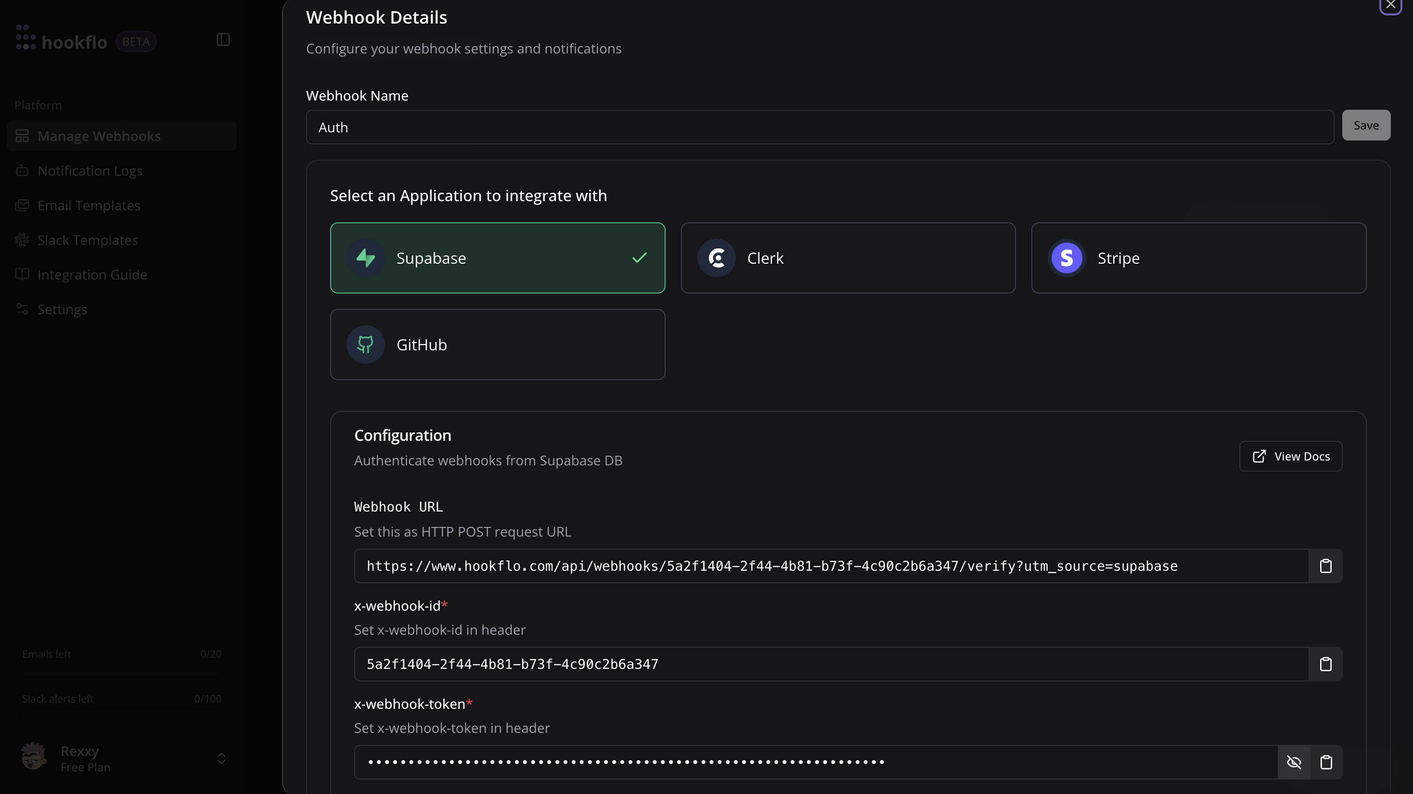Collapse the sidebar with panel icon
The width and height of the screenshot is (1413, 794).
[x=223, y=39]
